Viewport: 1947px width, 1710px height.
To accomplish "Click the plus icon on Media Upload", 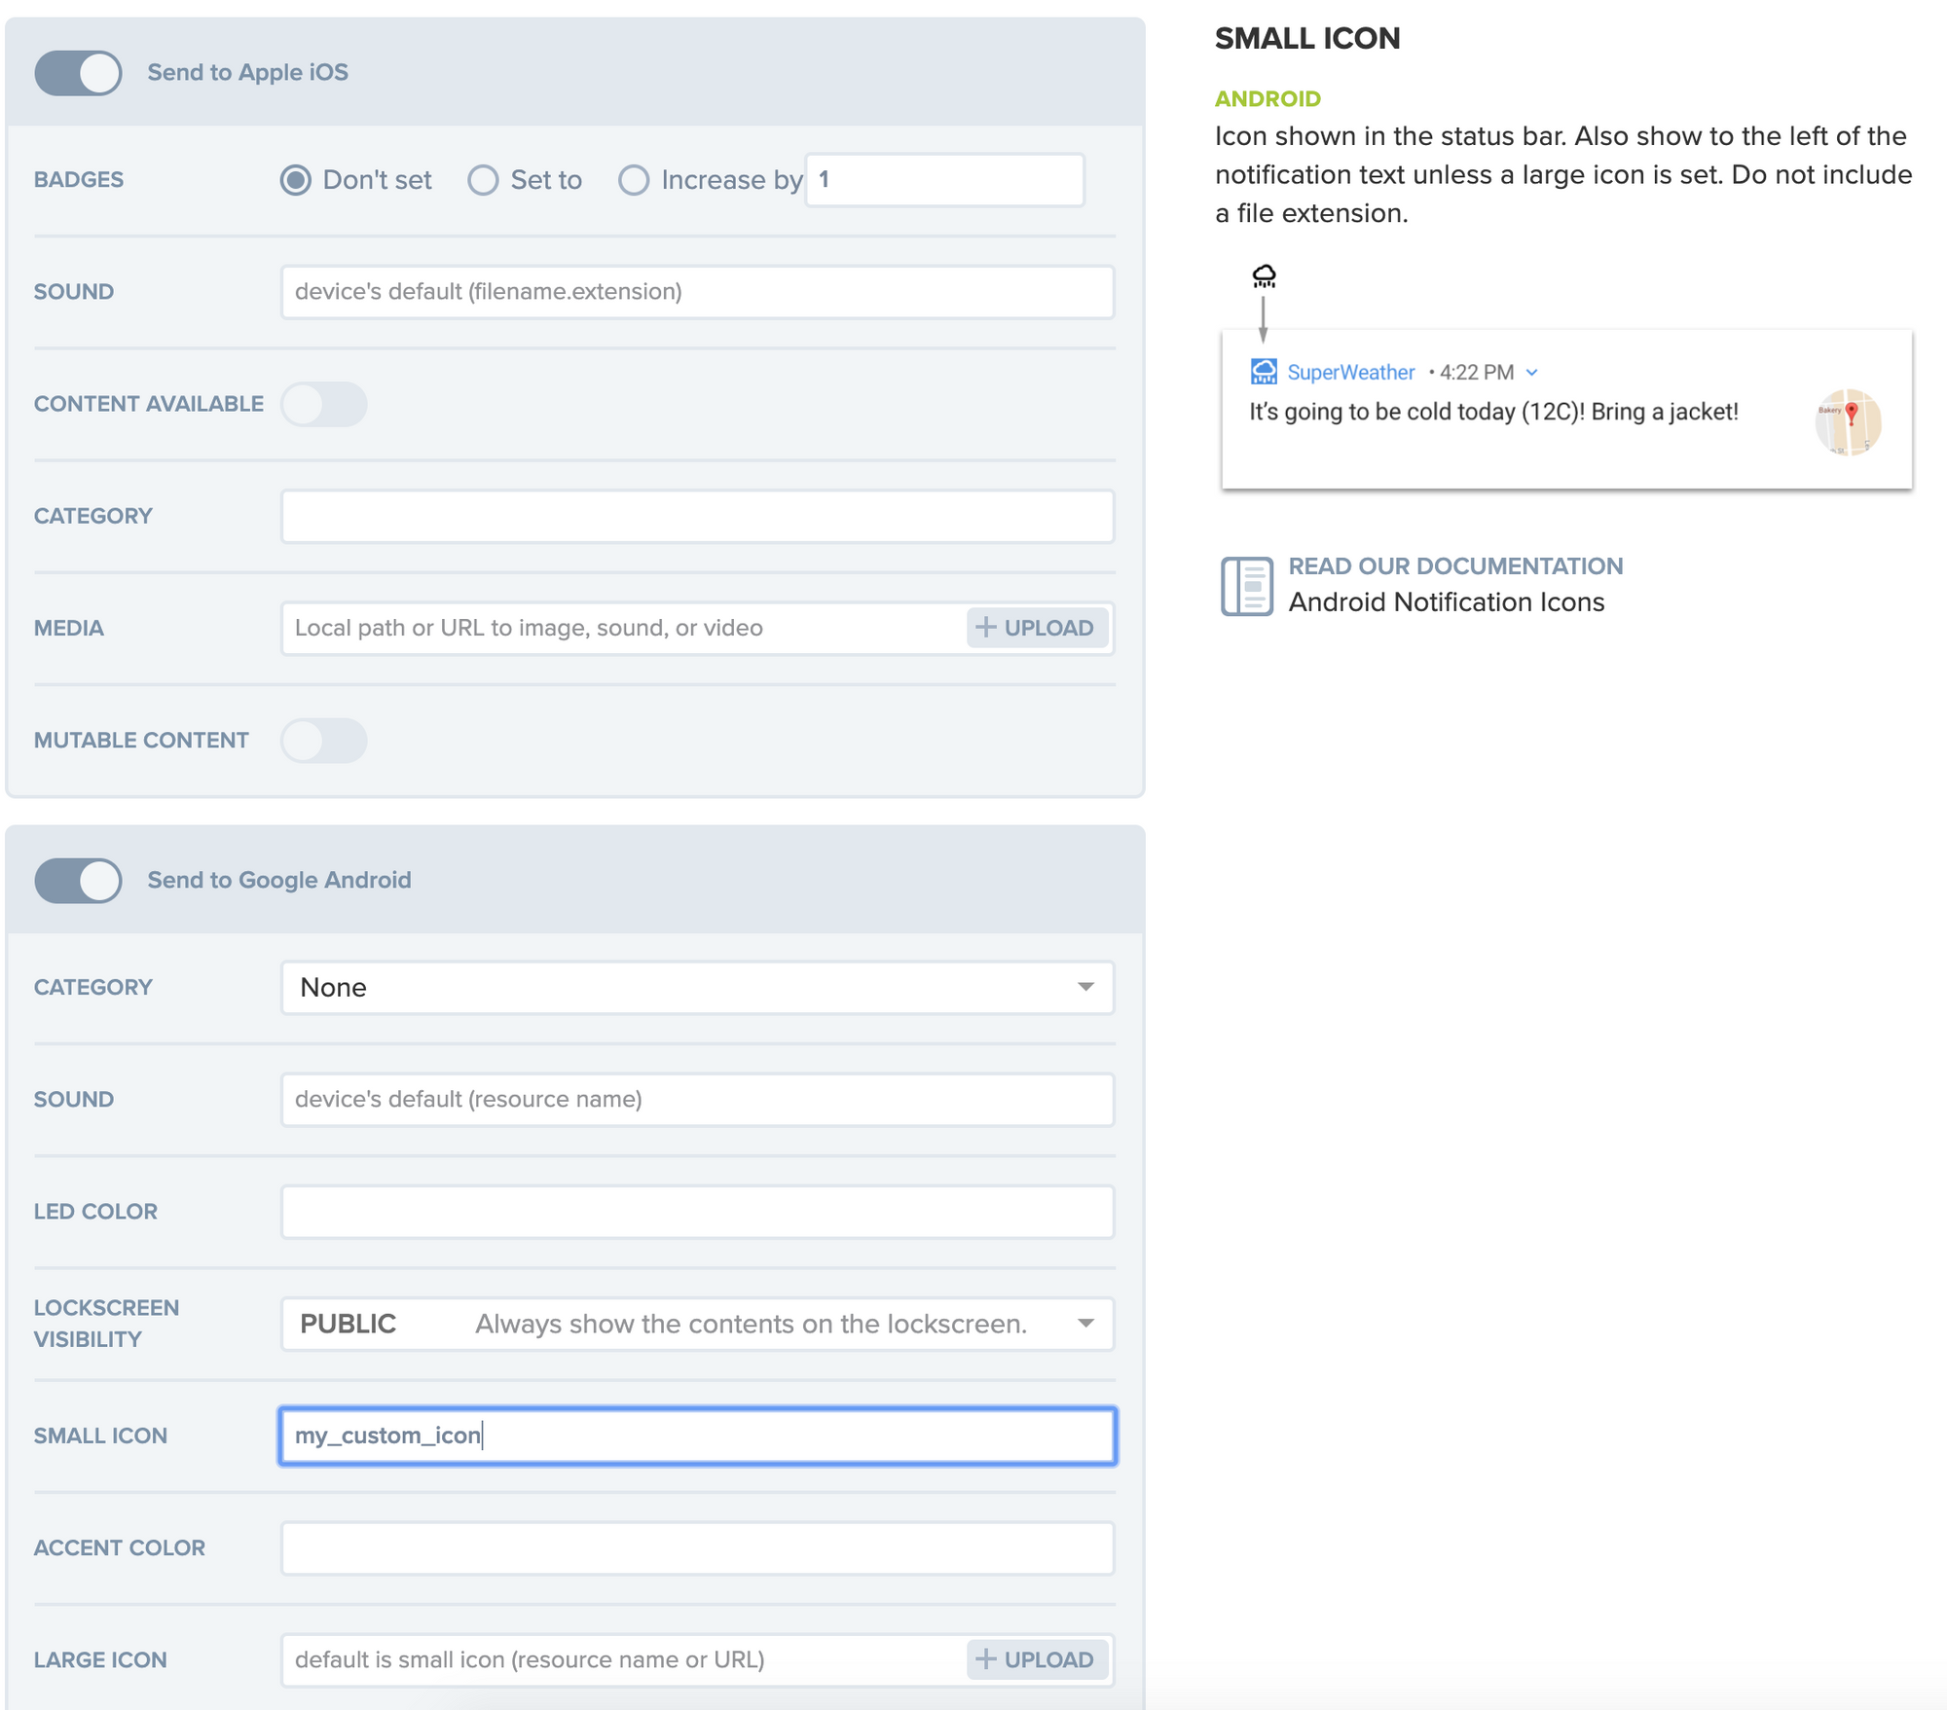I will tap(986, 628).
